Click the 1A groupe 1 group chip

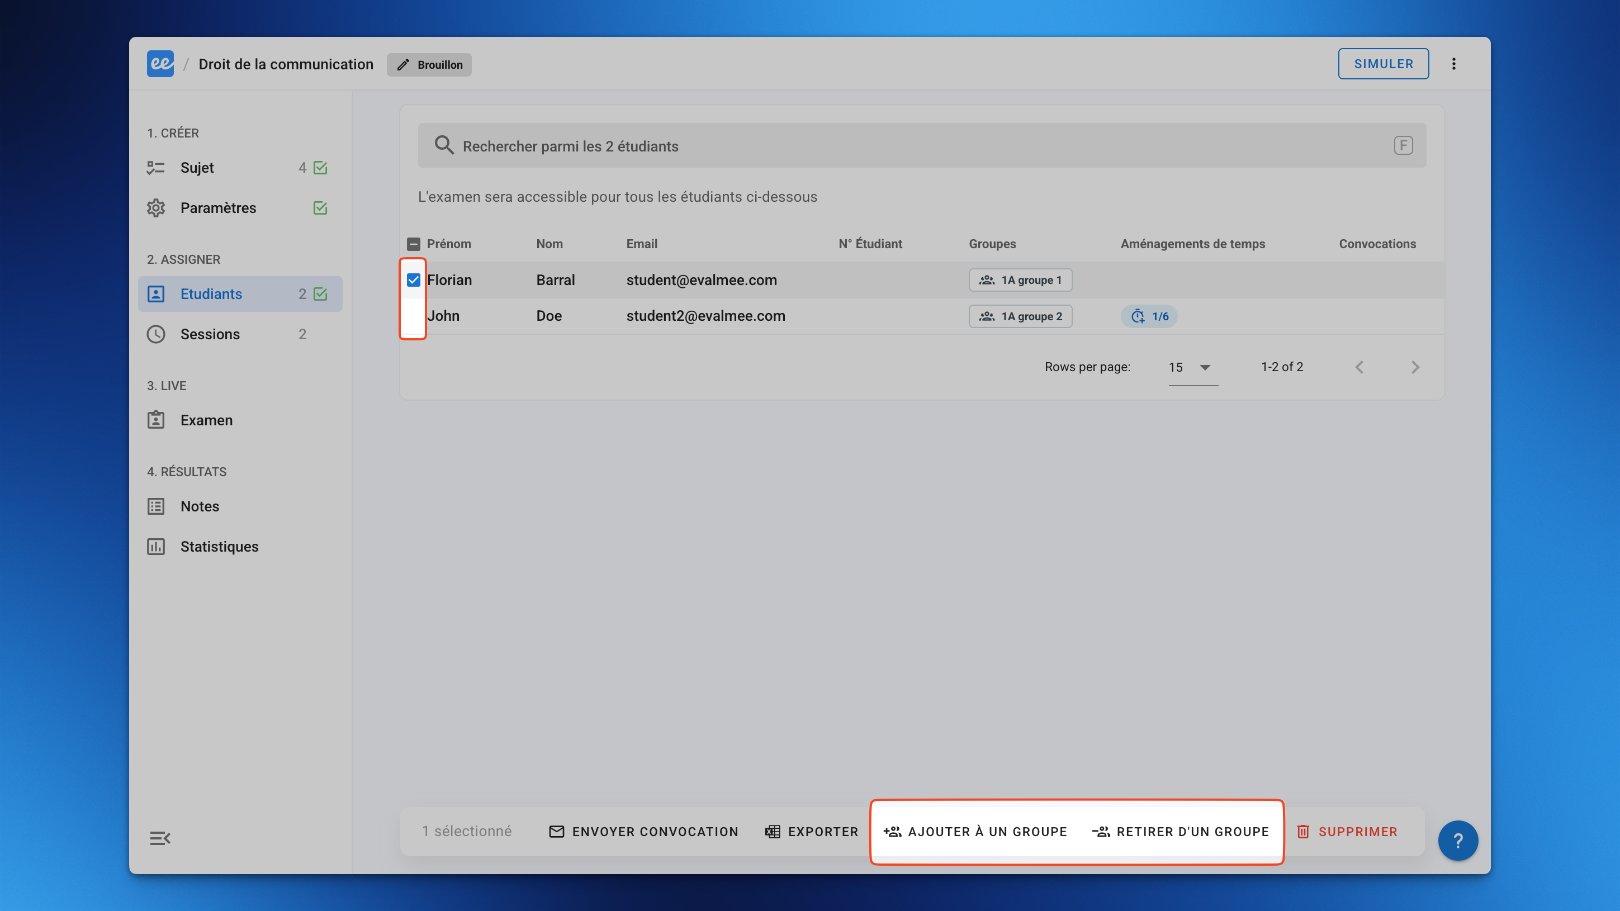[1020, 281]
